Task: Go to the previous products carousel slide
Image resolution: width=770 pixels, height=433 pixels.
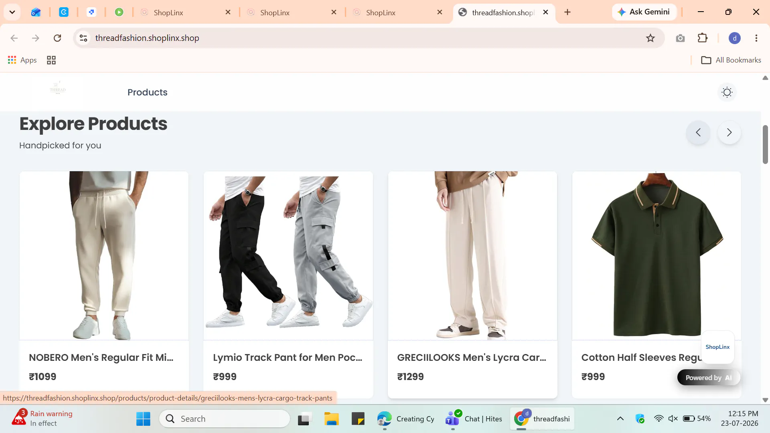Action: pos(698,132)
